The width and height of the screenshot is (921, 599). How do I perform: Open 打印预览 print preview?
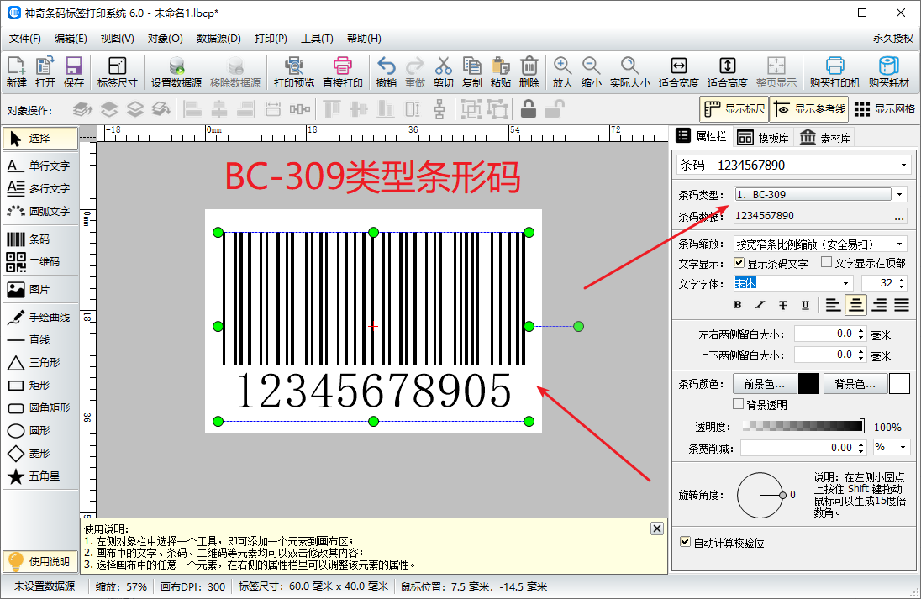(x=293, y=72)
